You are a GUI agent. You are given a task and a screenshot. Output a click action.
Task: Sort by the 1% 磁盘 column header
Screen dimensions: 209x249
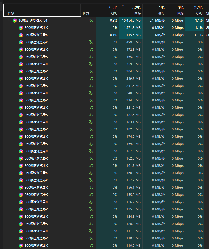click(154, 10)
